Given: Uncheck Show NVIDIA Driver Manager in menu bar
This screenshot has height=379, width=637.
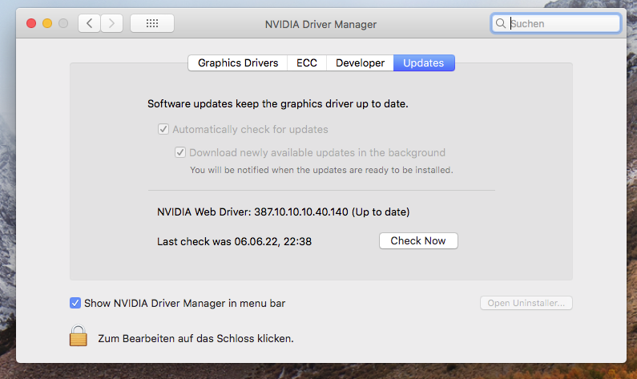Looking at the screenshot, I should tap(75, 303).
